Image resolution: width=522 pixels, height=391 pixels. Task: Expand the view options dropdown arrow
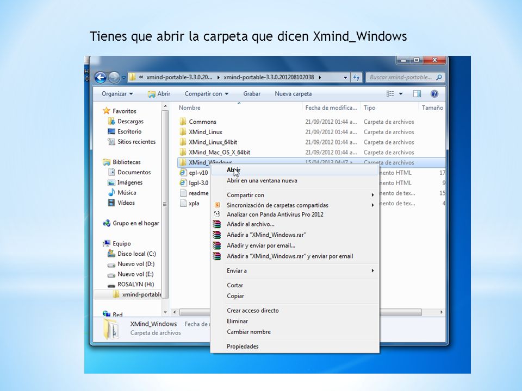pos(401,94)
